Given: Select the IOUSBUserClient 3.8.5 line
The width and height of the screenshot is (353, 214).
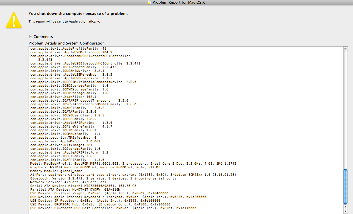Looking at the screenshot, I should [x=67, y=115].
